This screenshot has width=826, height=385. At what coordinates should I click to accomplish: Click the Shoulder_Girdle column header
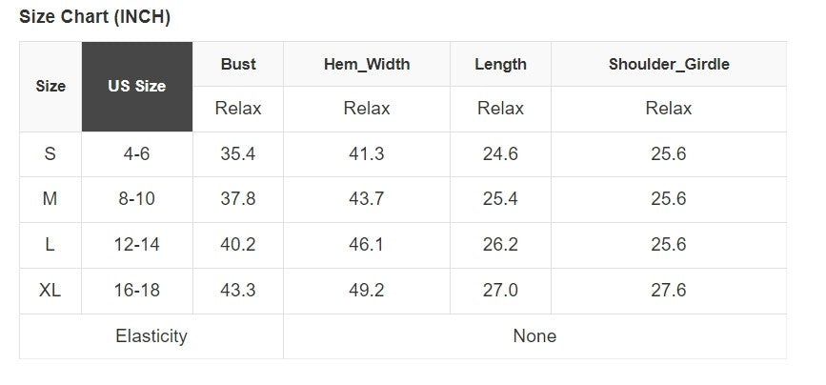(x=668, y=64)
